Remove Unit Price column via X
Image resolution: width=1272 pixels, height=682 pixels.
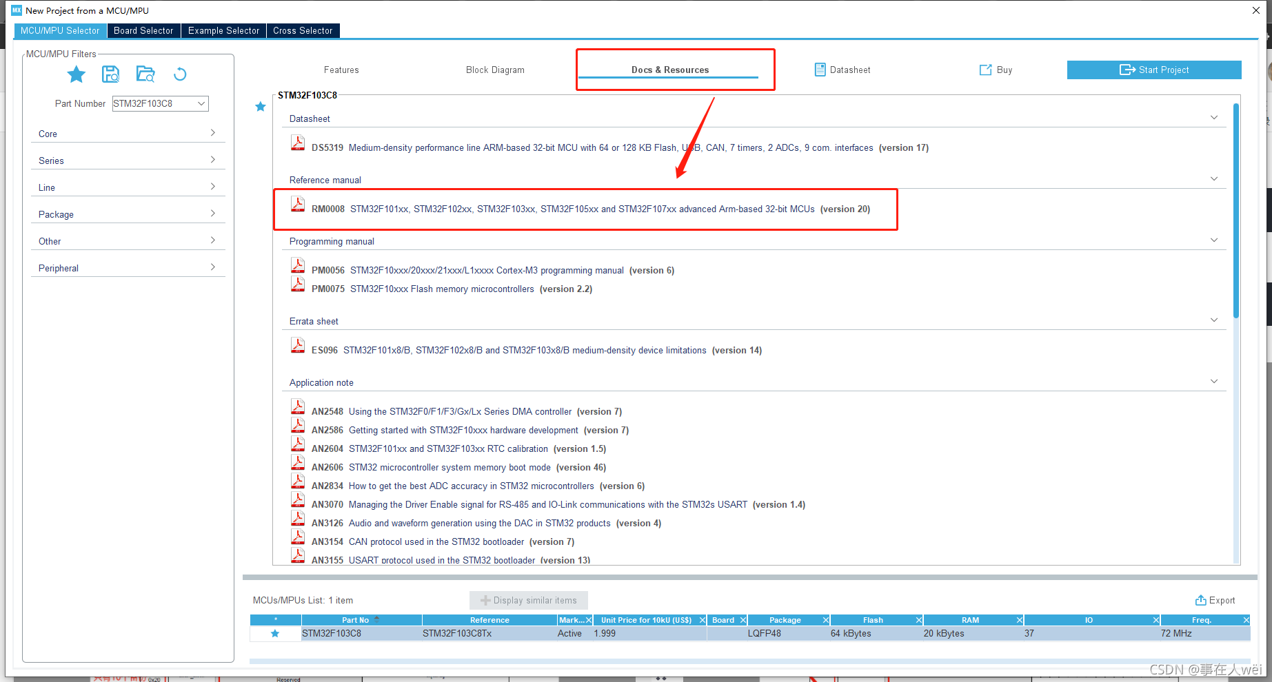pos(703,620)
